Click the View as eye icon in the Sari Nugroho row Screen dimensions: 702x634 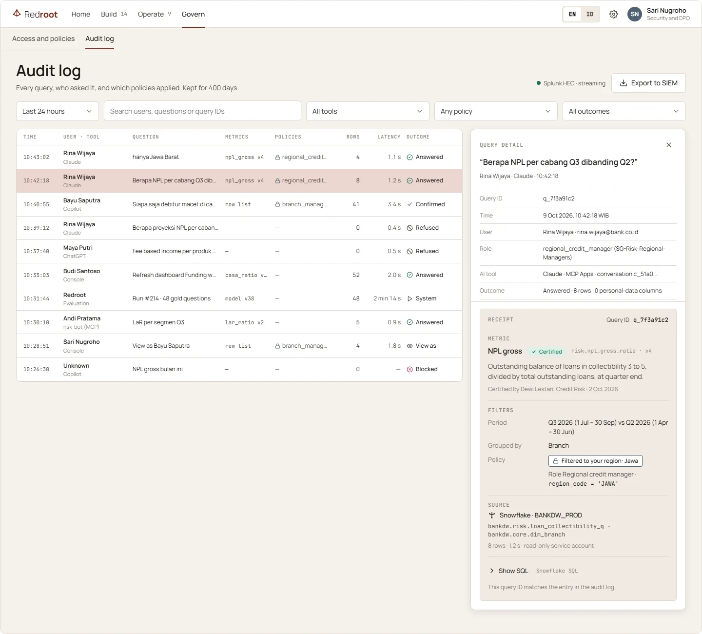click(x=410, y=346)
